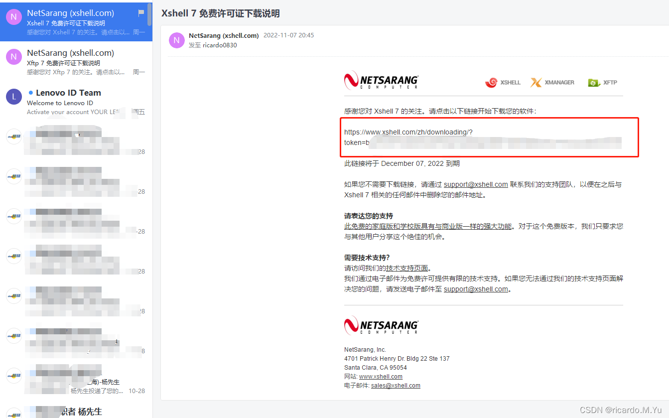The height and width of the screenshot is (418, 669).
Task: Open the 技术支持页面 link
Action: tap(407, 268)
